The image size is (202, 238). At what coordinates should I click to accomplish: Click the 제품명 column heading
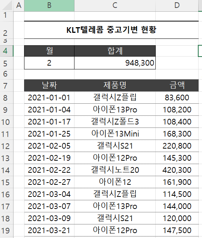pyautogui.click(x=115, y=85)
